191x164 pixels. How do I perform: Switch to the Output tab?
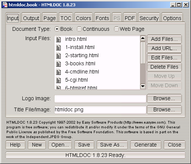(31, 18)
